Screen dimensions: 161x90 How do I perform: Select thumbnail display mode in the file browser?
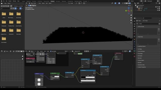tap(16, 8)
